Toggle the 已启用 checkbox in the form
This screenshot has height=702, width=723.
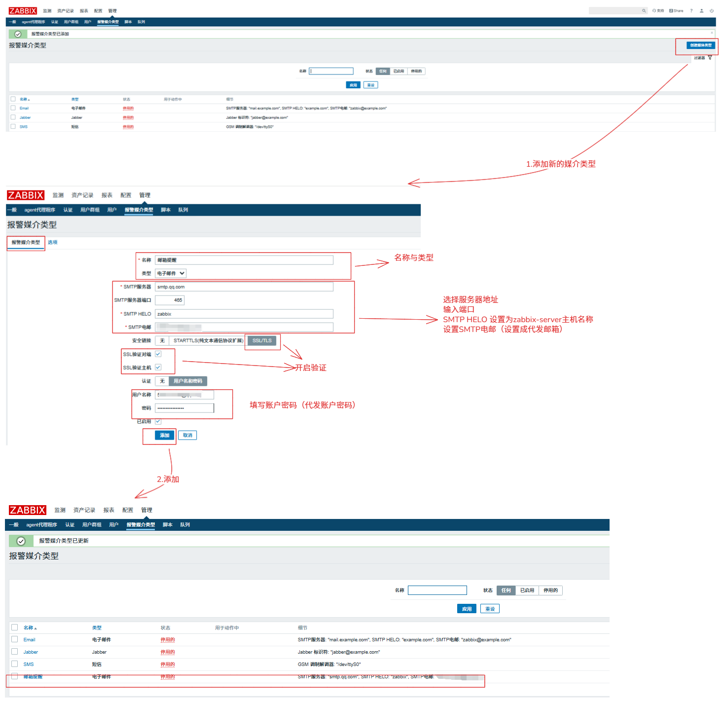pos(158,421)
